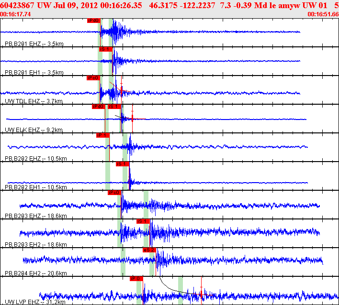Image resolution: width=339 pixels, height=305 pixels.
Task: Click the iS 1 pick flag on PB.B203 EH2
Action: tap(143, 221)
